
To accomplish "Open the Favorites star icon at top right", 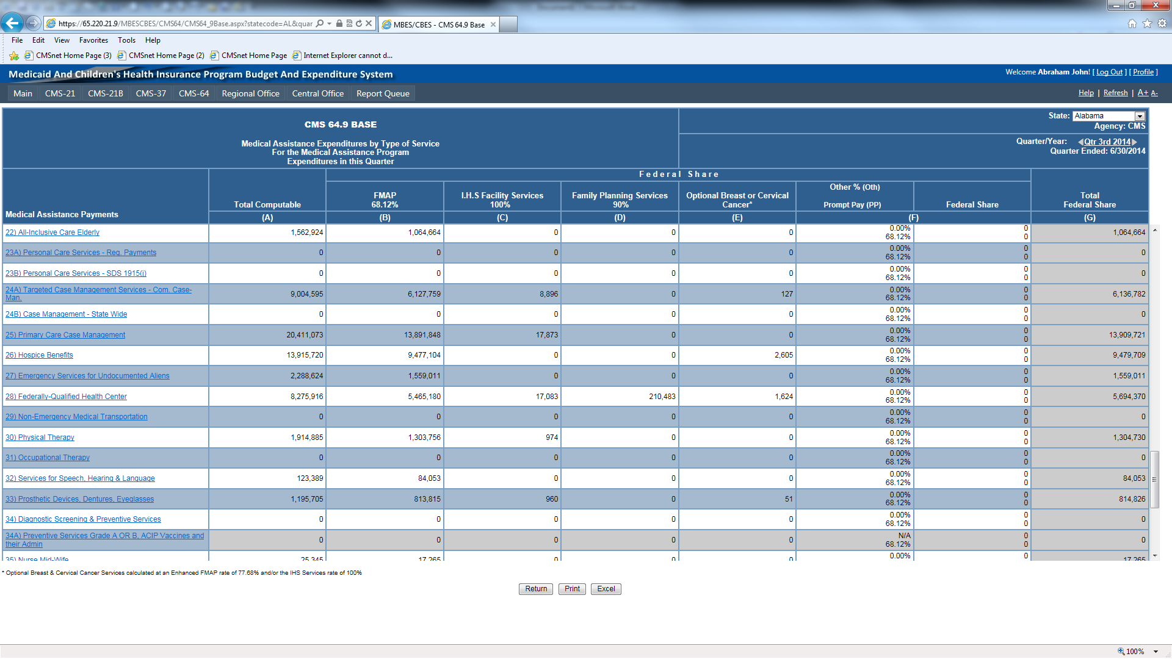I will (1147, 24).
